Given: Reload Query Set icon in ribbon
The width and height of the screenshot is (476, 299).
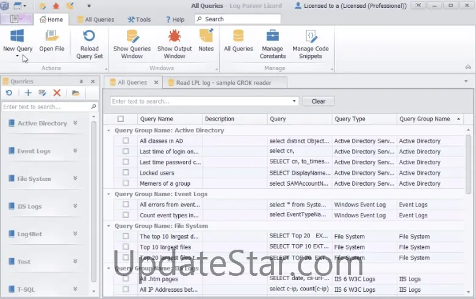Looking at the screenshot, I should [x=89, y=37].
